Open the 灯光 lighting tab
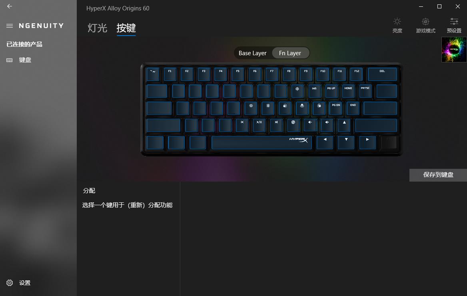This screenshot has width=467, height=296. click(x=98, y=28)
